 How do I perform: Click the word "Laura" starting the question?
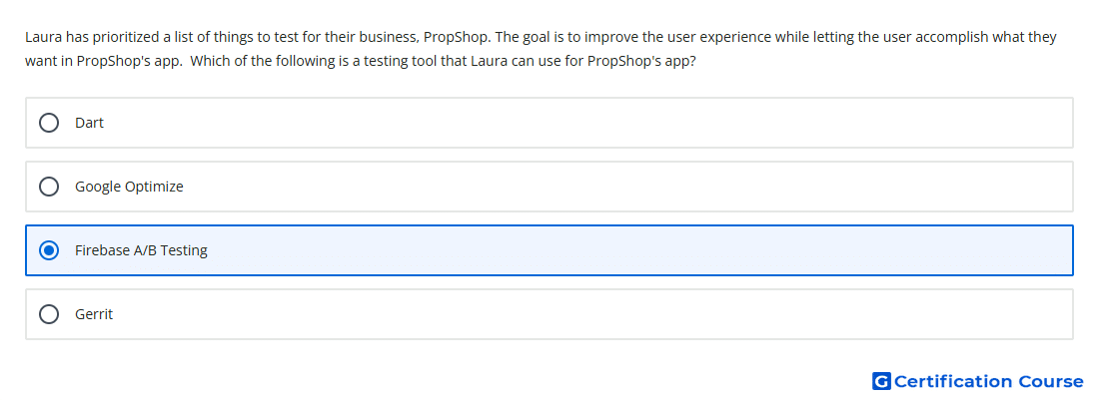pyautogui.click(x=43, y=37)
